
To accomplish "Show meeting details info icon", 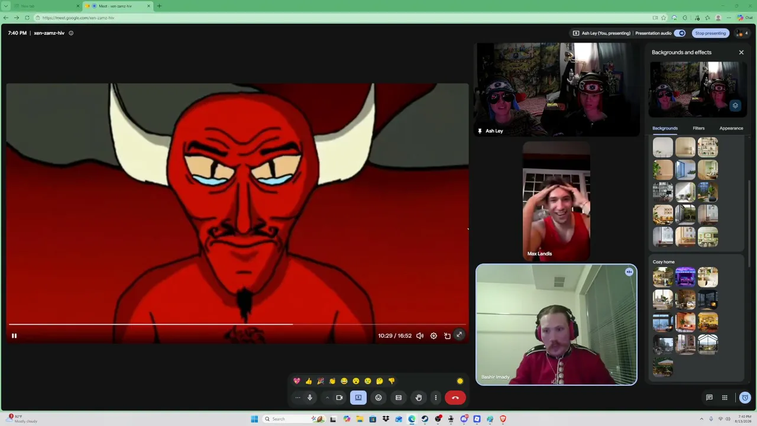I will tap(71, 33).
